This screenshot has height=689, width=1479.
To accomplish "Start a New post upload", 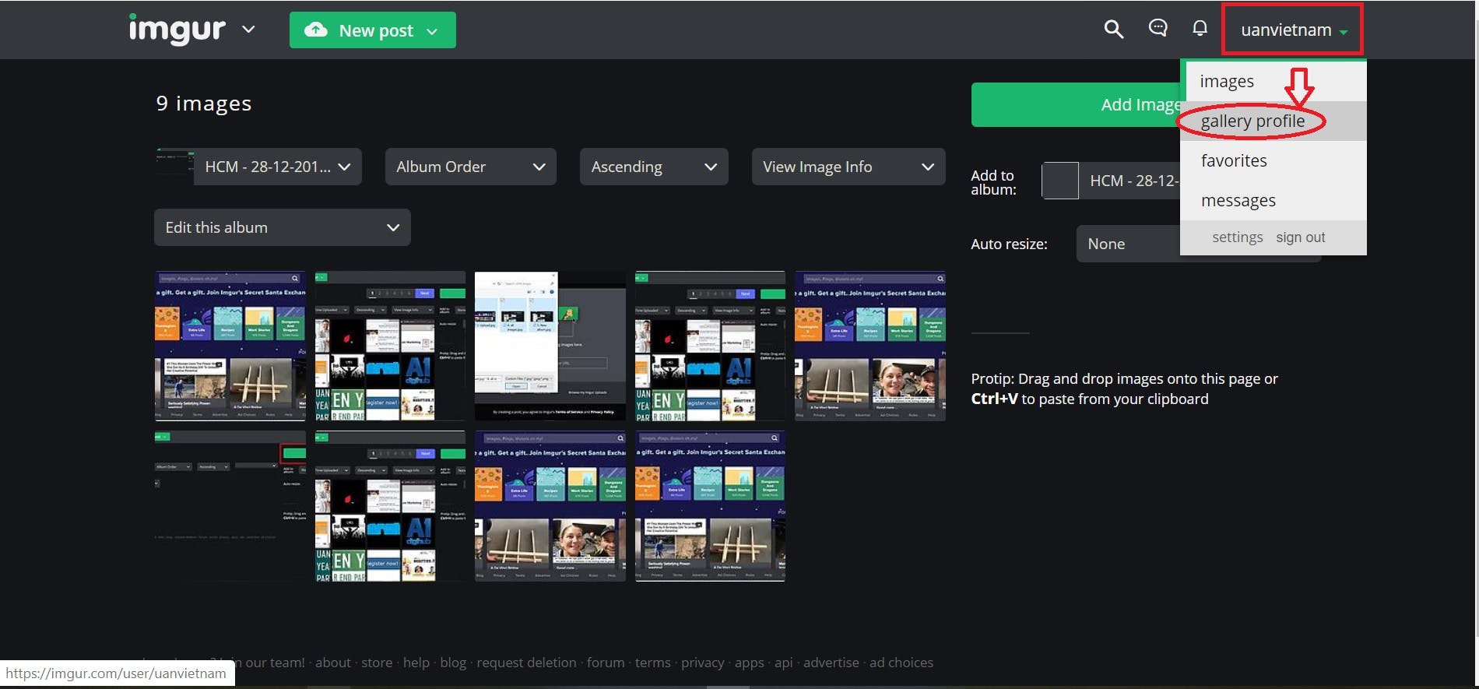I will [360, 30].
